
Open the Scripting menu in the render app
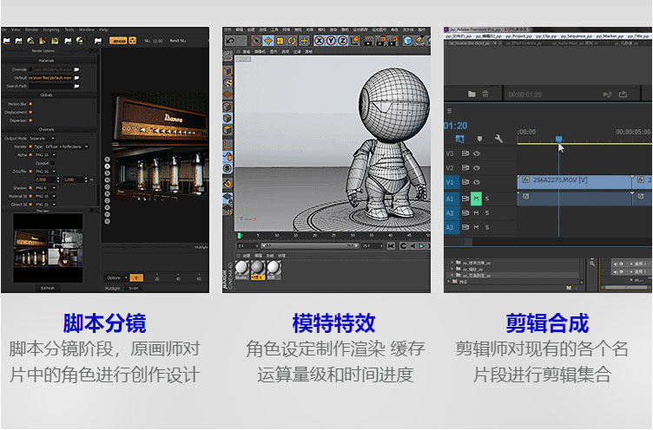[x=51, y=30]
